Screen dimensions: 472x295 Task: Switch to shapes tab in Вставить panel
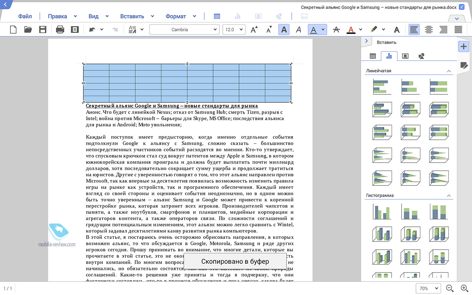pyautogui.click(x=421, y=56)
